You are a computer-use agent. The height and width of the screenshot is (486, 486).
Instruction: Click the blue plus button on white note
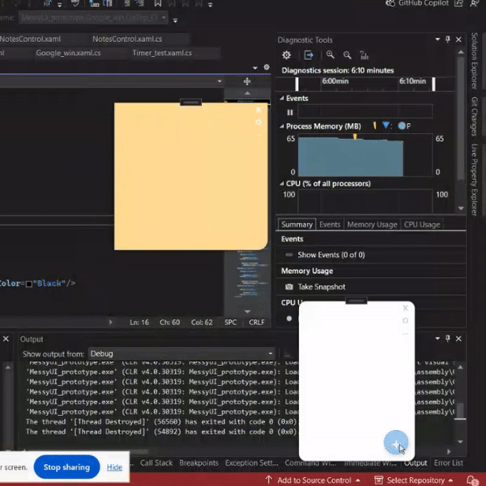(x=395, y=442)
